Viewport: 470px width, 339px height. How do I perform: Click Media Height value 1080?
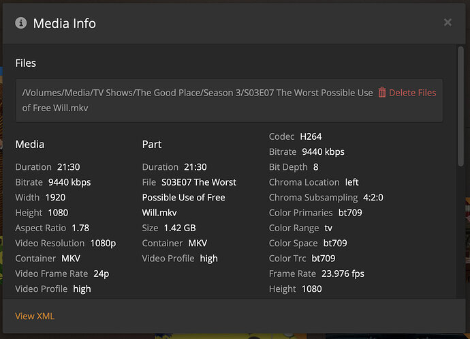[58, 213]
